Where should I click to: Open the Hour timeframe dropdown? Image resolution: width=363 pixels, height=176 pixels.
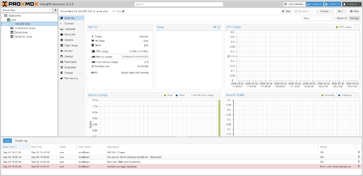pyautogui.click(x=318, y=18)
